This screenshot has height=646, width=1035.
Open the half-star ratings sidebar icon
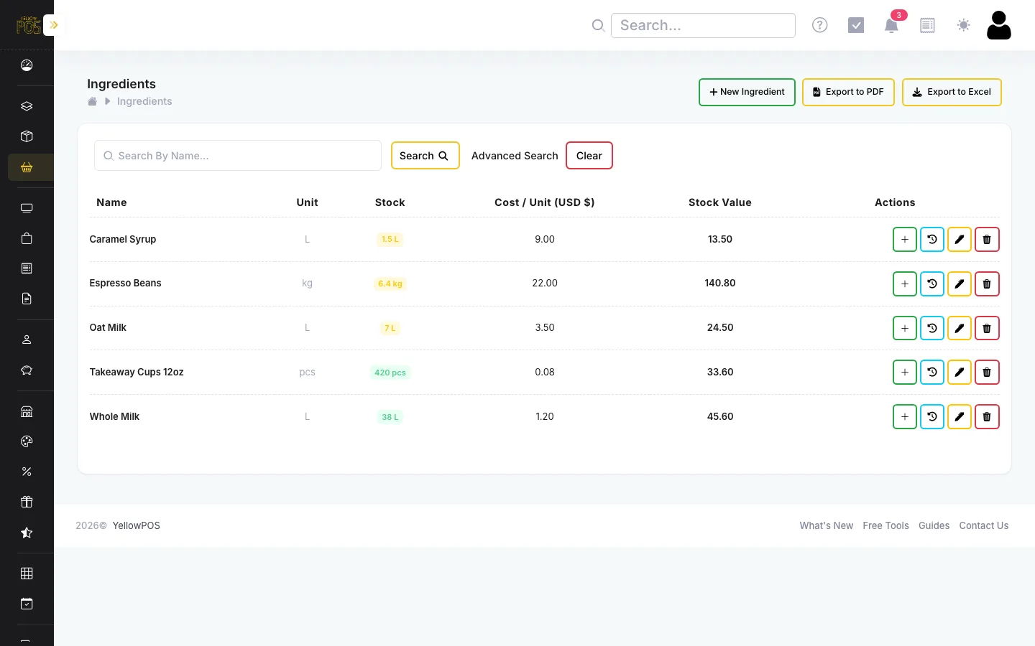click(27, 533)
